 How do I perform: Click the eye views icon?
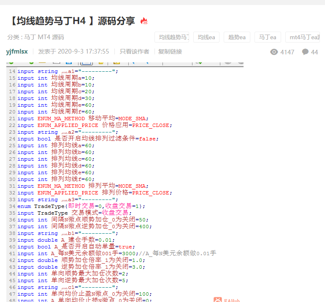[x=274, y=52]
